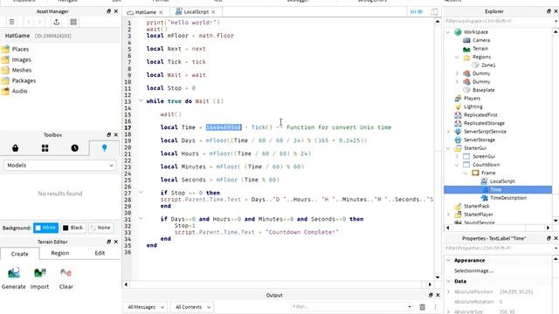
Task: Select the LocalScript item in Explorer
Action: coord(498,181)
